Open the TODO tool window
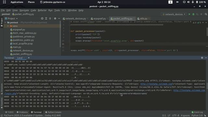The height and width of the screenshot is (117, 208). 9,112
